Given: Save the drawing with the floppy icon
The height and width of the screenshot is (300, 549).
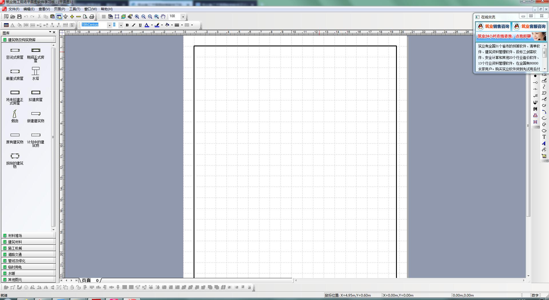Looking at the screenshot, I should coord(19,17).
